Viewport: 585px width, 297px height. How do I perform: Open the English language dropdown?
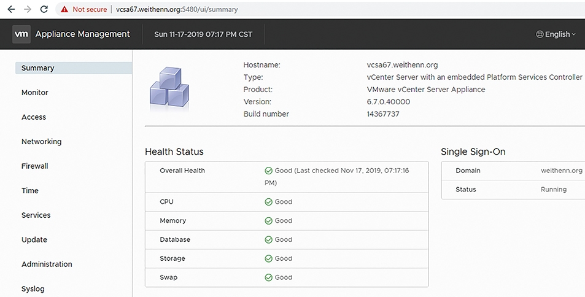[556, 34]
